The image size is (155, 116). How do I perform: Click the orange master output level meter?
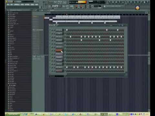(x=82, y=2)
